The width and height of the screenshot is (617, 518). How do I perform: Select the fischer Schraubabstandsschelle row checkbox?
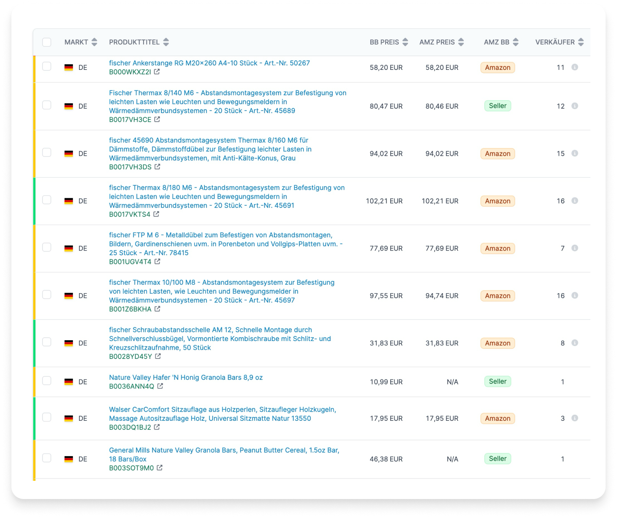click(47, 342)
